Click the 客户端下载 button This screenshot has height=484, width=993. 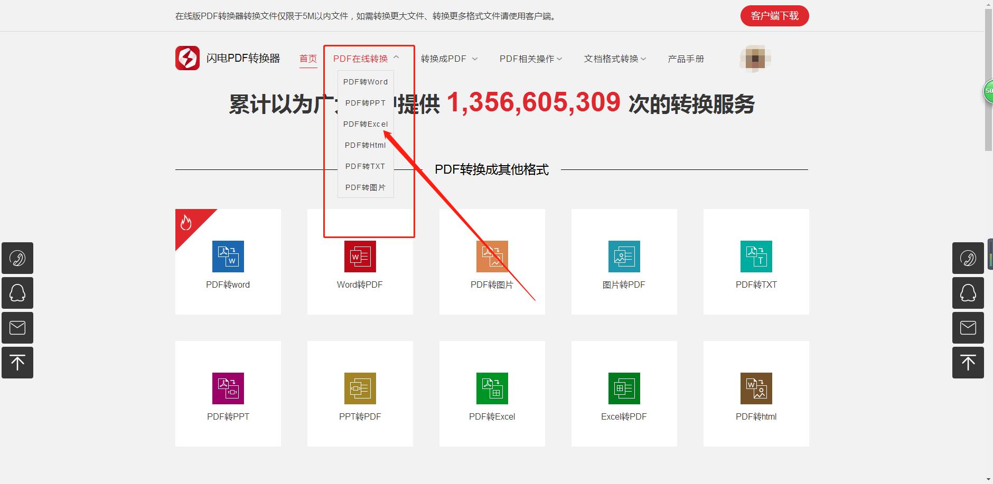(x=774, y=16)
